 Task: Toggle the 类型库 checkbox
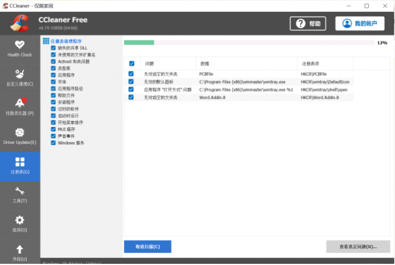[53, 68]
